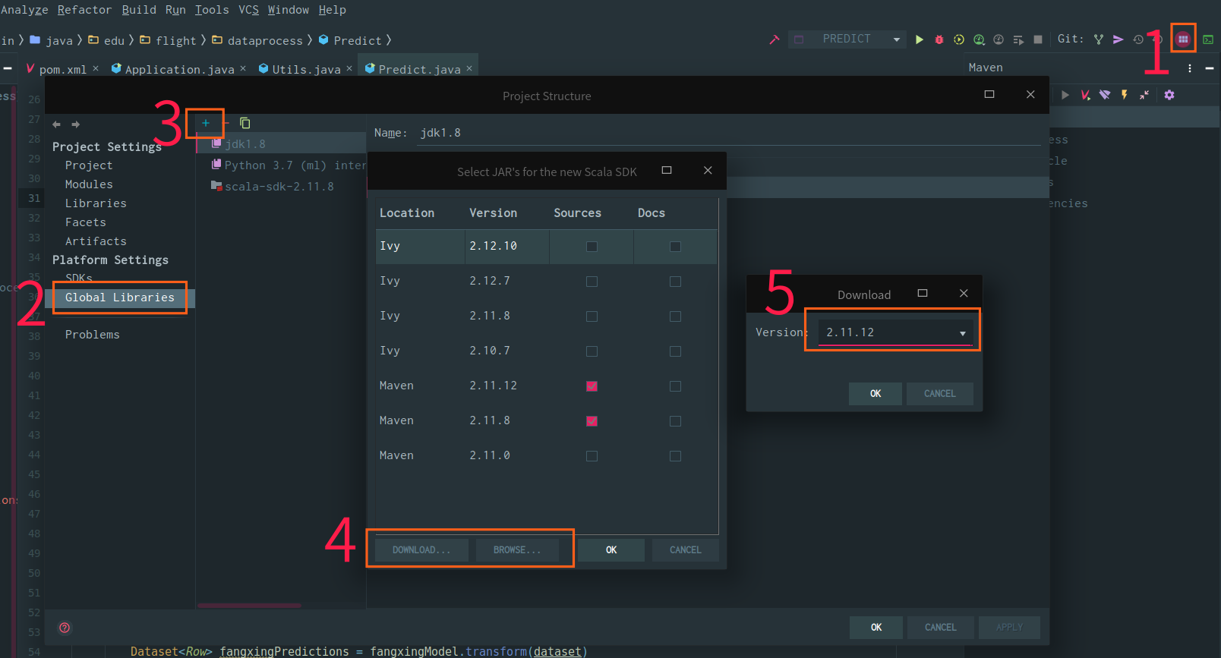
Task: Select Modules under Project Settings
Action: pyautogui.click(x=89, y=184)
